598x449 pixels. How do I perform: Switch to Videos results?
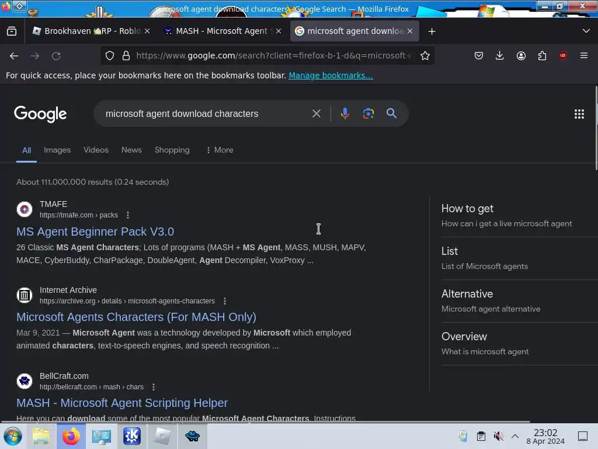pyautogui.click(x=96, y=150)
